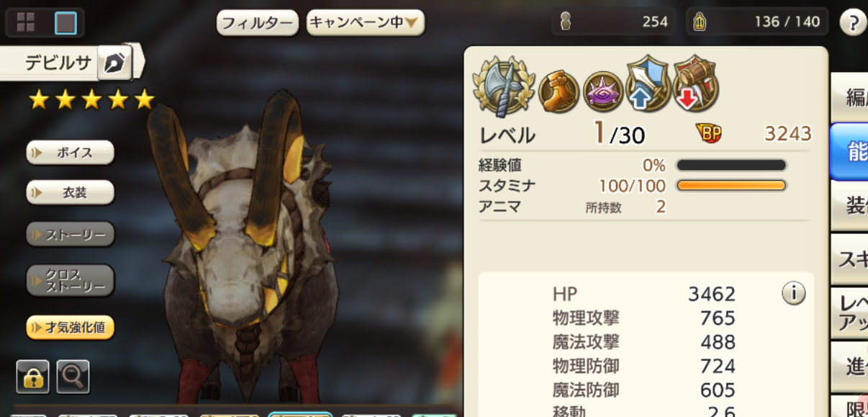The height and width of the screenshot is (417, 868).
Task: Expand the ボイス voice menu
Action: pos(71,153)
